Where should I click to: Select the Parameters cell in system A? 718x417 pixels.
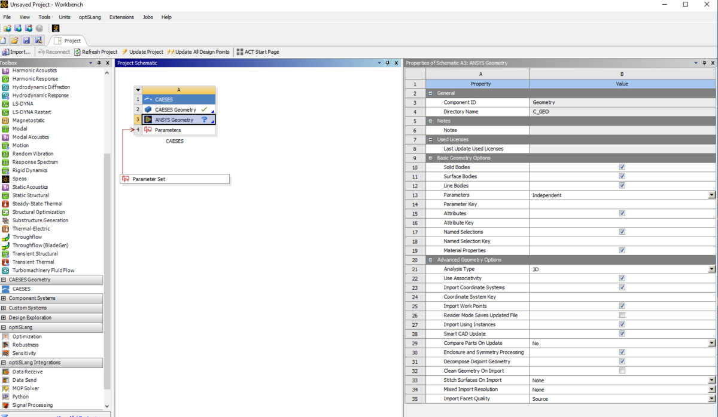point(178,130)
